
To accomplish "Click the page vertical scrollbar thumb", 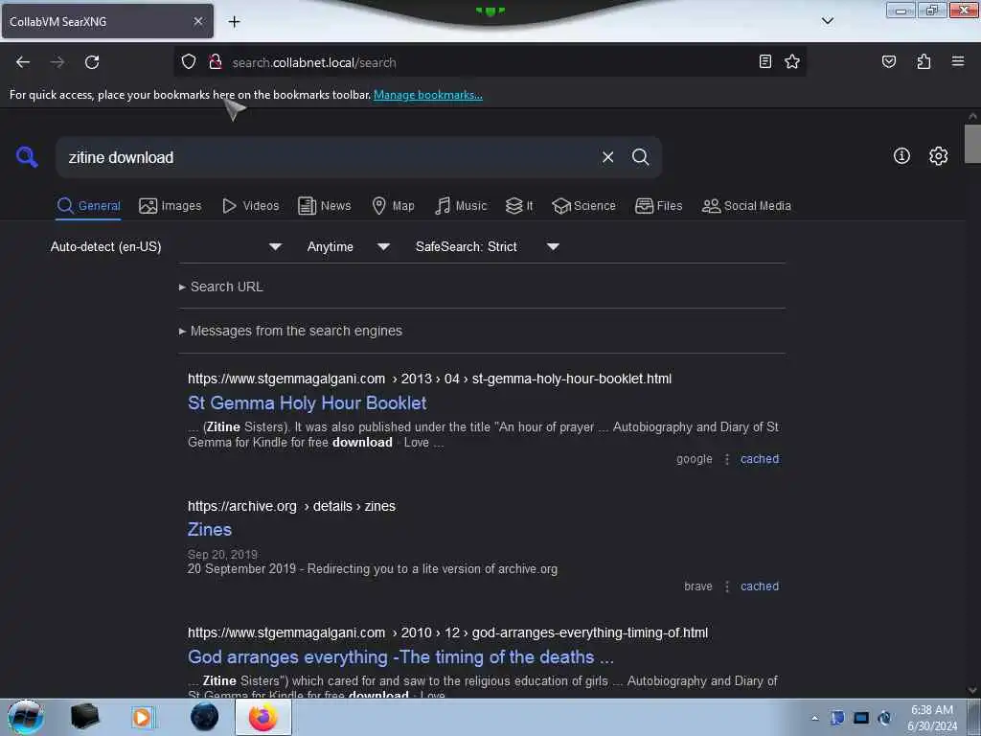I will click(x=972, y=144).
